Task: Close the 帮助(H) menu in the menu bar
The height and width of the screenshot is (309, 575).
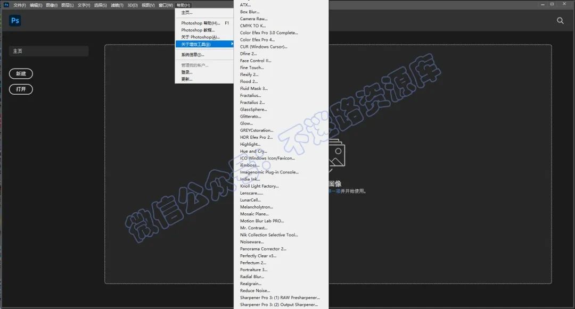Action: point(183,5)
